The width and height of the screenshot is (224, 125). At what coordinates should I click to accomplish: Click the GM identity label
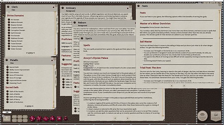point(7,112)
